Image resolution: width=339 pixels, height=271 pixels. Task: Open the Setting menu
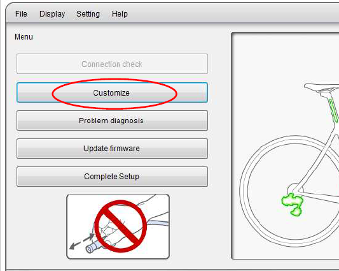click(x=88, y=14)
